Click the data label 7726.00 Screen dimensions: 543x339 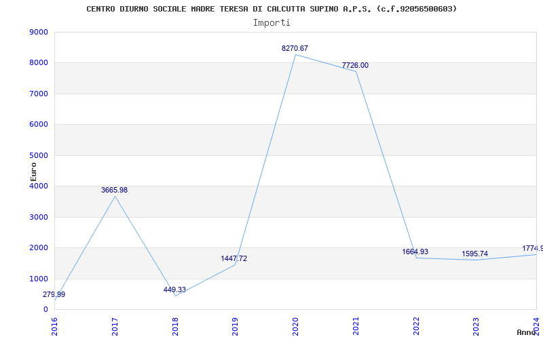(x=355, y=65)
